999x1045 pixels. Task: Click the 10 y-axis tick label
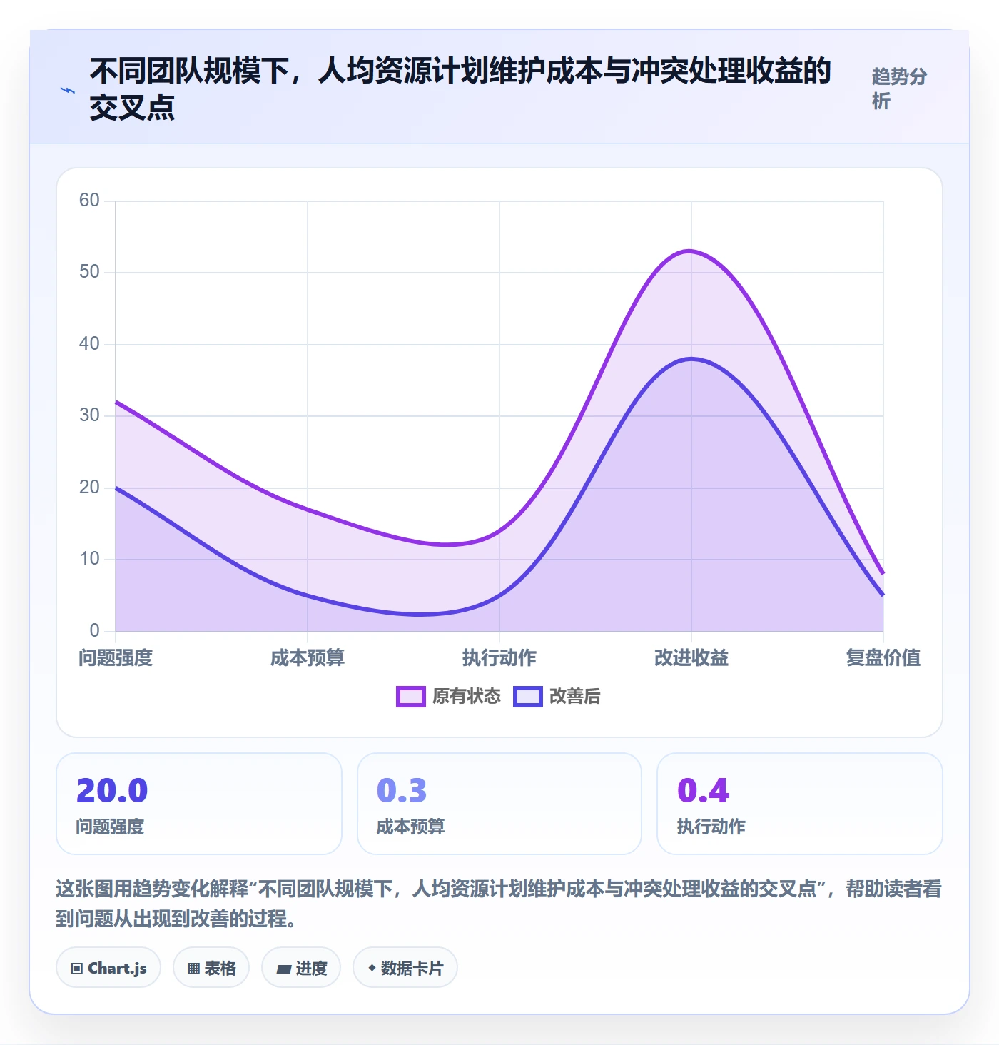89,559
